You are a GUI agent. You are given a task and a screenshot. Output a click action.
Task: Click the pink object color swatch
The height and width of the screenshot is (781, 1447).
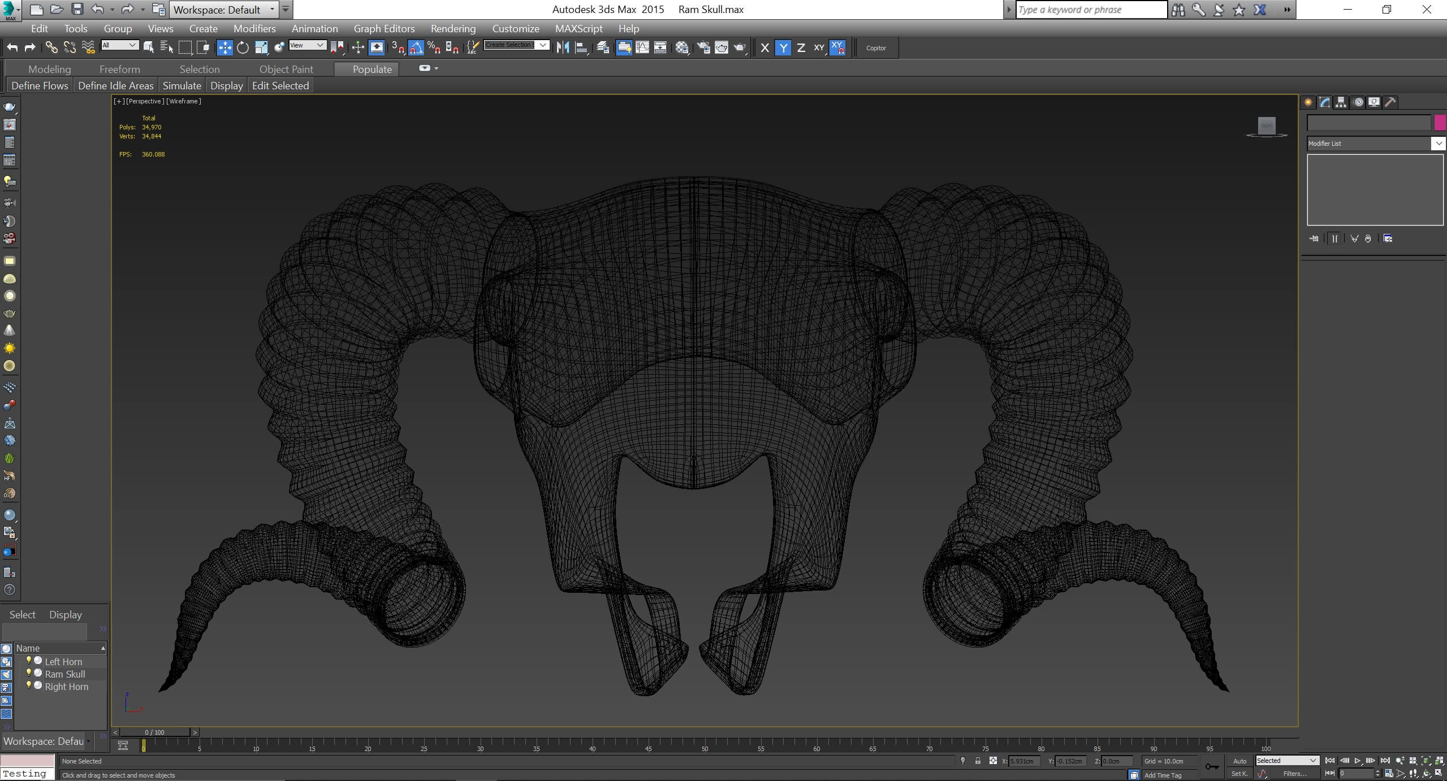tap(1440, 123)
